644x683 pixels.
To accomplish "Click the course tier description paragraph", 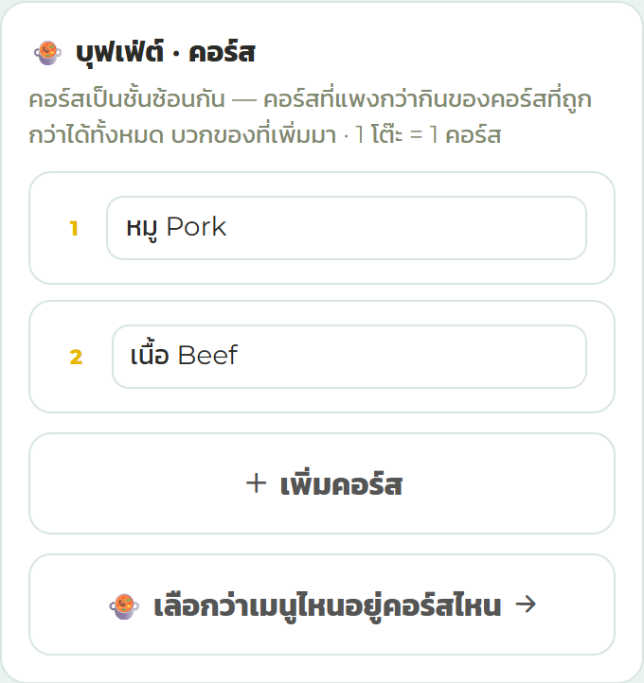I will [x=310, y=116].
